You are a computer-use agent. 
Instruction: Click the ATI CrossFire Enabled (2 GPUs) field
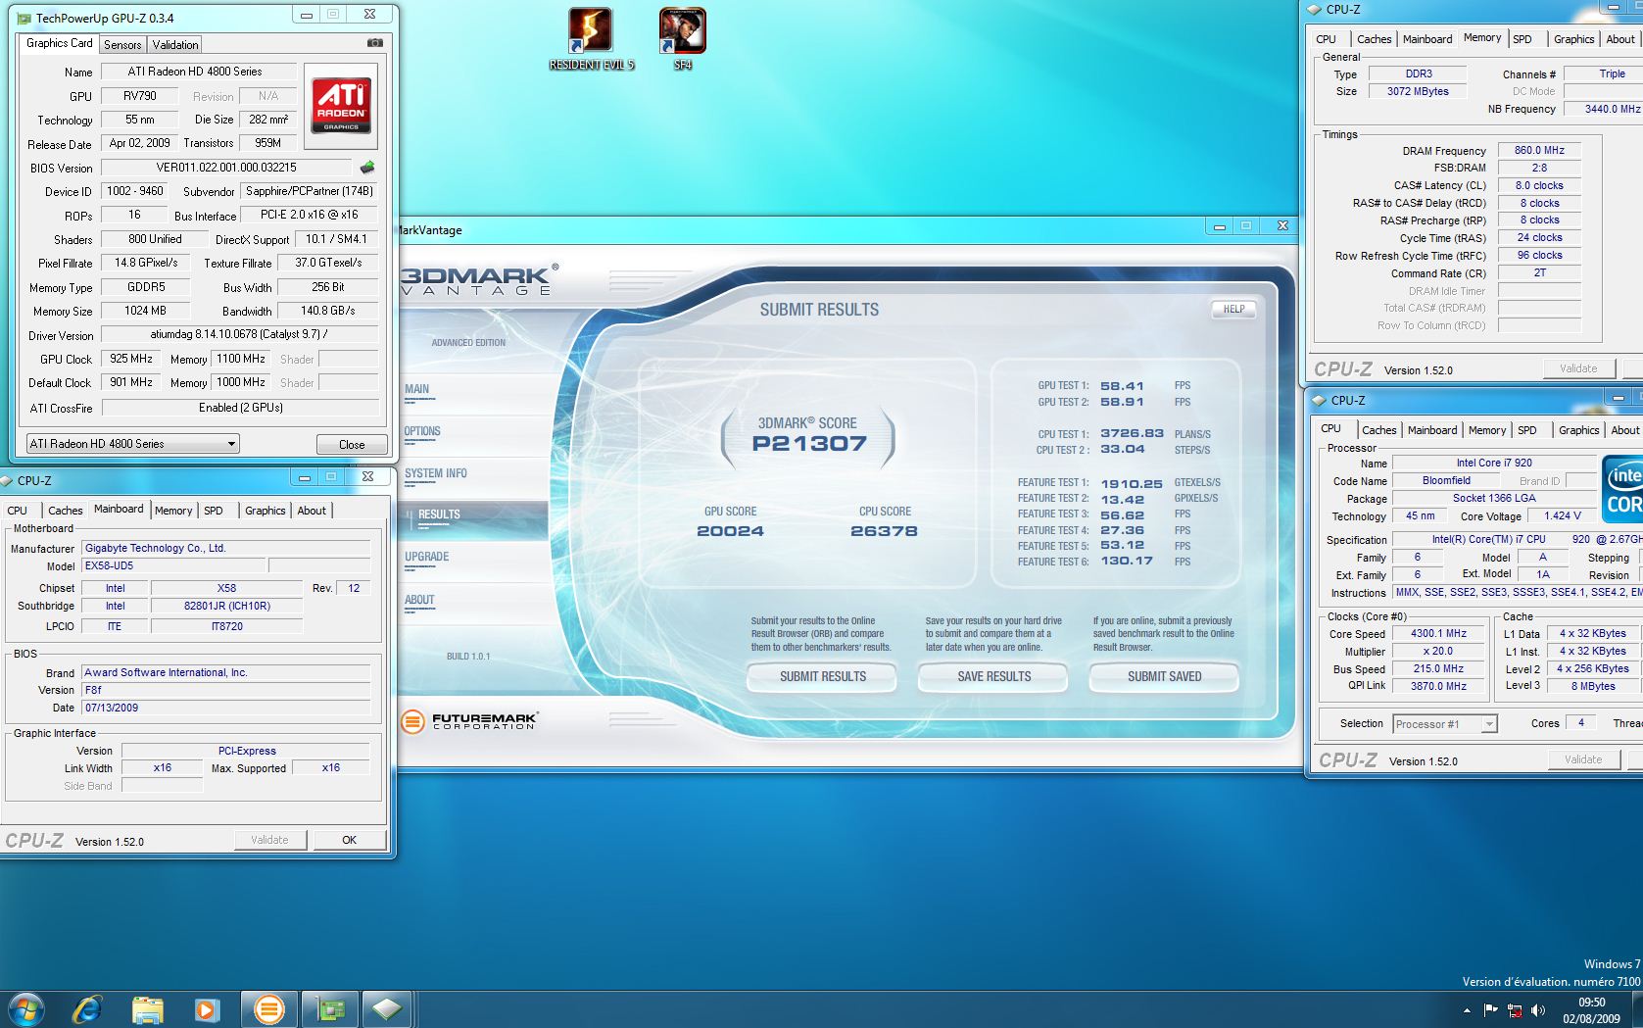(240, 408)
